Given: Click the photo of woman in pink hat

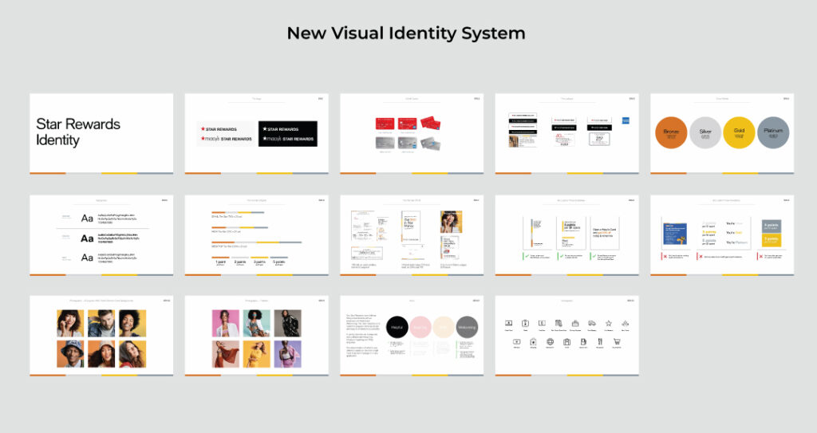Looking at the screenshot, I should (x=101, y=354).
